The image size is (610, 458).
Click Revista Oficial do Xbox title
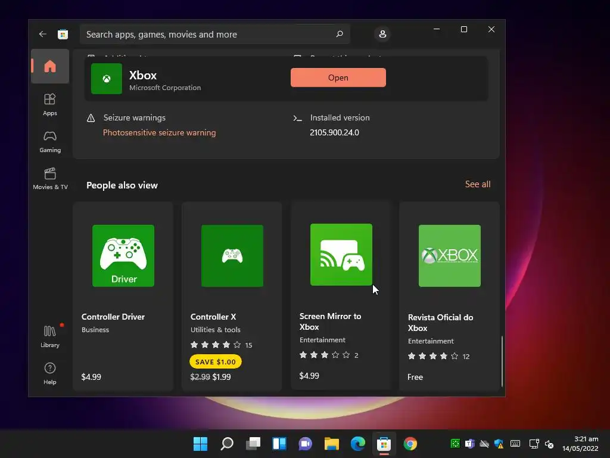(x=440, y=323)
